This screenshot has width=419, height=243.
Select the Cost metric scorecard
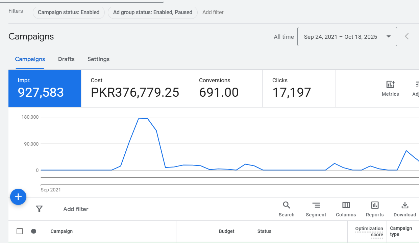pos(135,88)
